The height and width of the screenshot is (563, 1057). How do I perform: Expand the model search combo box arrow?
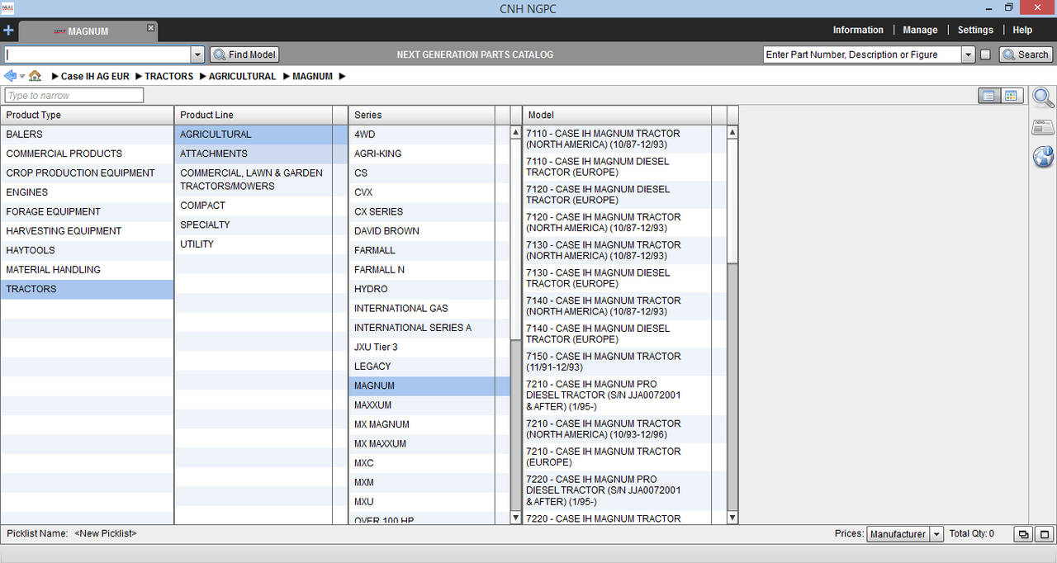(x=197, y=54)
